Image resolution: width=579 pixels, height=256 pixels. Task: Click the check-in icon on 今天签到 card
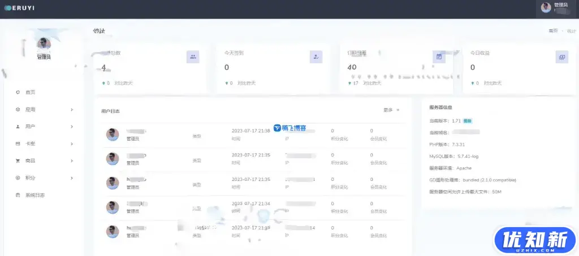(x=316, y=57)
